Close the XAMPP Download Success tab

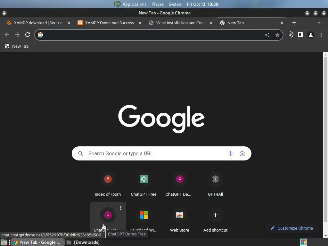tap(140, 23)
